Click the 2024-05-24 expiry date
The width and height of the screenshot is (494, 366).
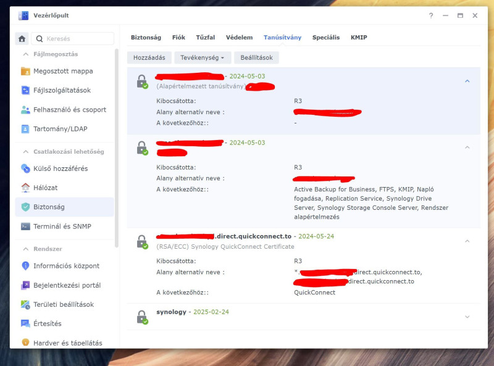click(316, 236)
